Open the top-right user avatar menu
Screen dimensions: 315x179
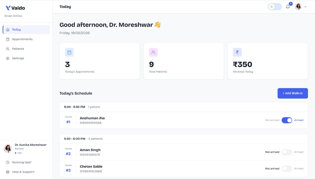[x=298, y=7]
